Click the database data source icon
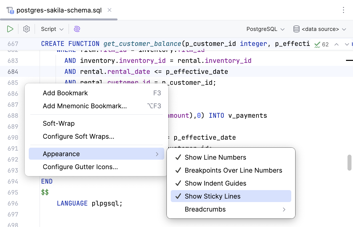 point(296,29)
